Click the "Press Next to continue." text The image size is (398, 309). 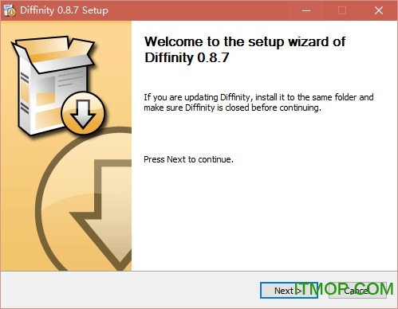[188, 159]
